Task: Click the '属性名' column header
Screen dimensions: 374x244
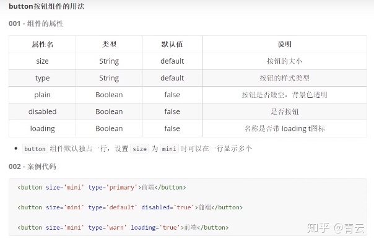Action: pyautogui.click(x=43, y=45)
